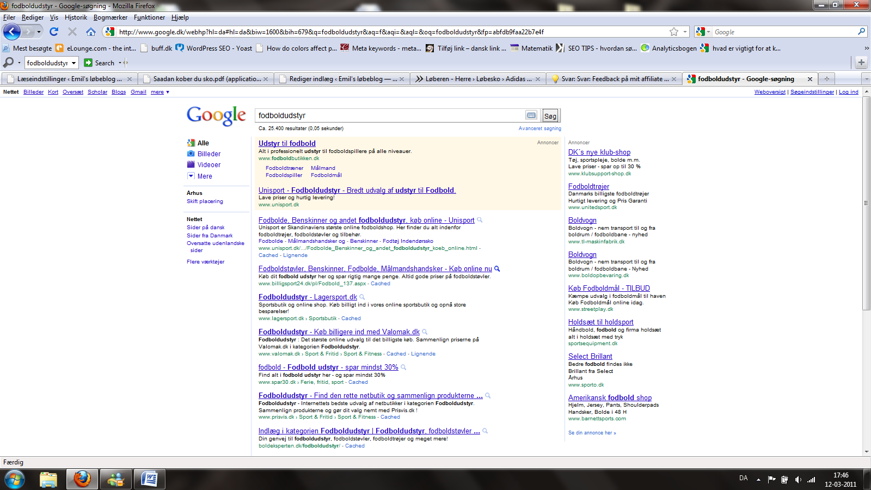Open the Firefox home page icon
This screenshot has height=490, width=871.
(x=91, y=32)
